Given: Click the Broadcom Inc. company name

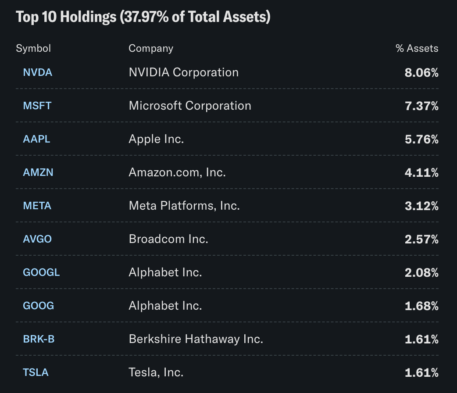Looking at the screenshot, I should [168, 239].
